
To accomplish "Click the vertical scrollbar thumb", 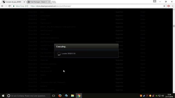I will tap(174, 26).
